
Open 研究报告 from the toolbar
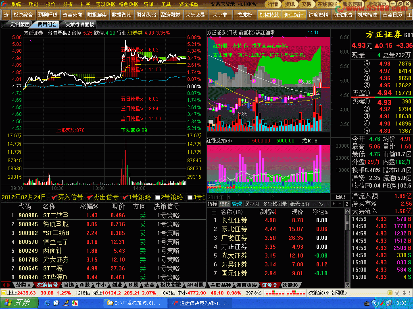coord(343,15)
